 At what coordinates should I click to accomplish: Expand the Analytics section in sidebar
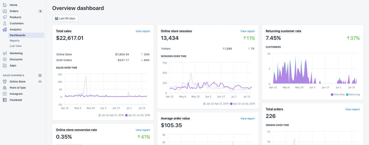click(15, 29)
